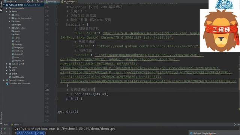Click the 工程狮 lion logo overlay
The height and width of the screenshot is (135, 240).
pos(220,31)
